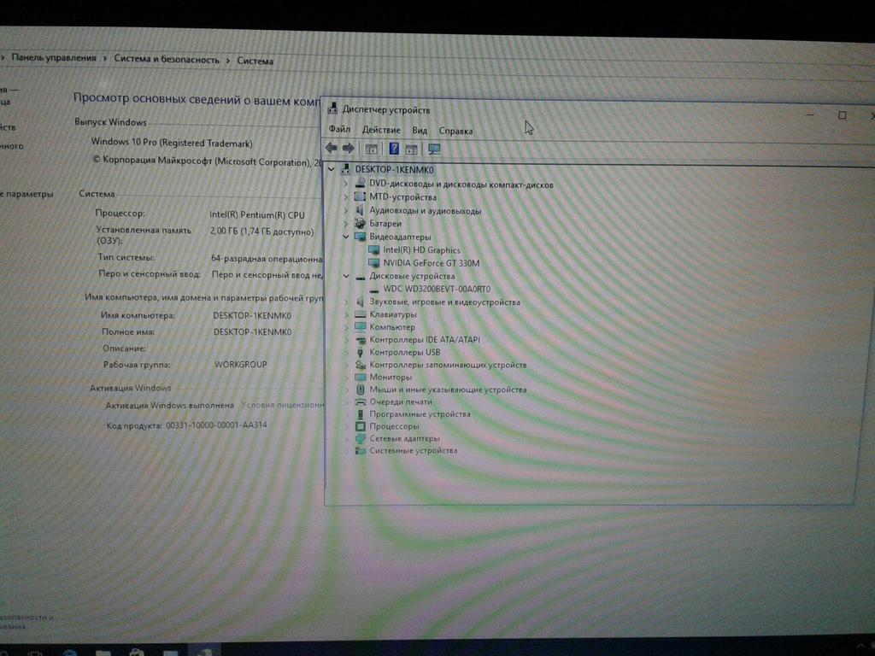Collapse the Дисковые устройства node

(345, 276)
